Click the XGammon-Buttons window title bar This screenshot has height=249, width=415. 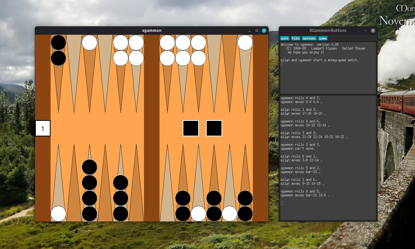(327, 30)
